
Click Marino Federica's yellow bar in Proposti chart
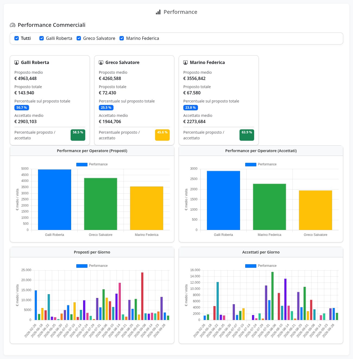tap(147, 208)
